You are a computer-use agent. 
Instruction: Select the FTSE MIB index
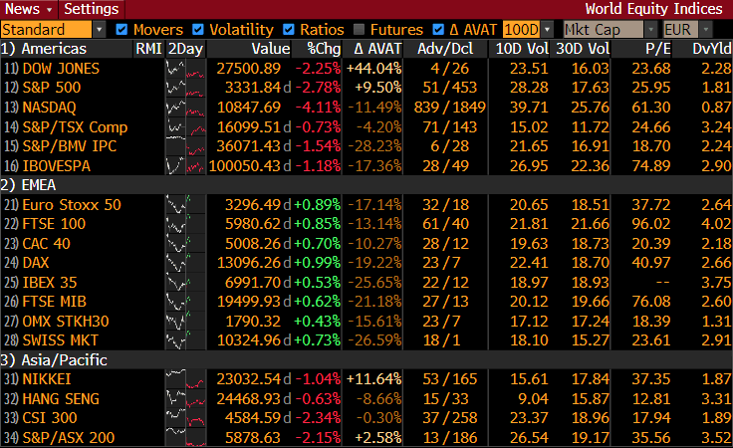click(x=54, y=302)
